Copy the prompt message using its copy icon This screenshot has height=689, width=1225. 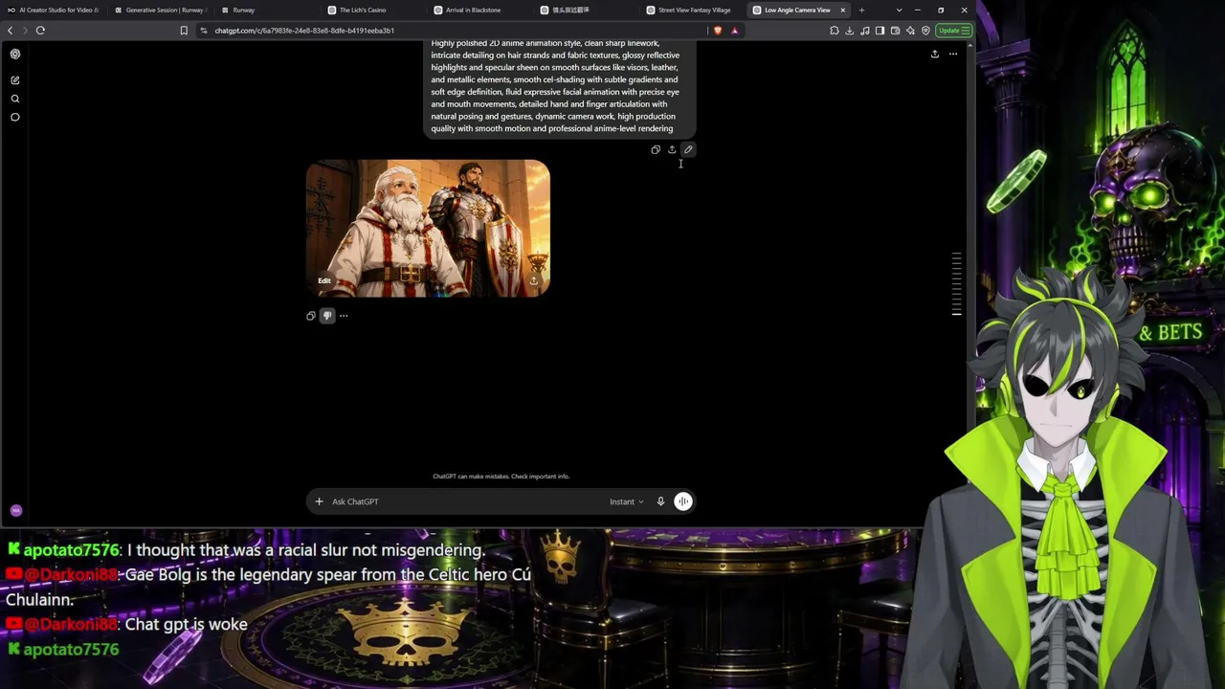click(656, 149)
